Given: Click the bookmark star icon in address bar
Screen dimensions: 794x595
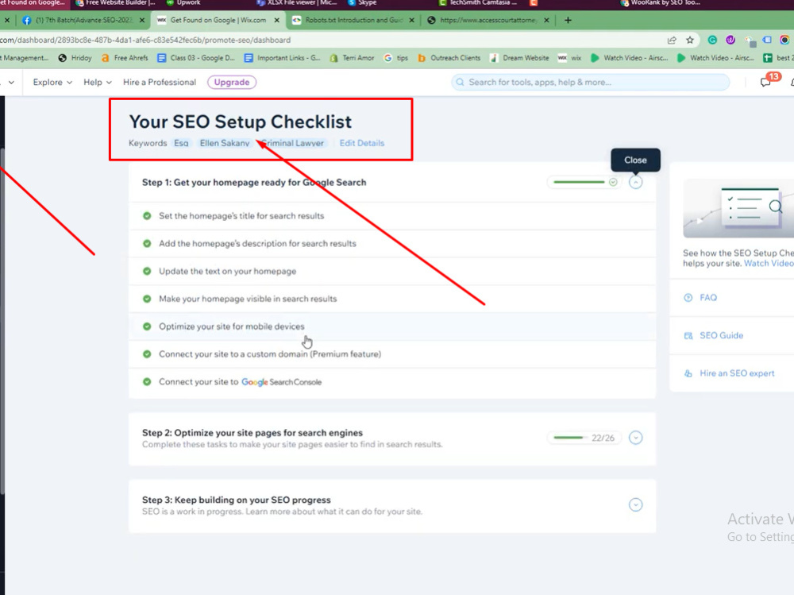Looking at the screenshot, I should pyautogui.click(x=690, y=40).
